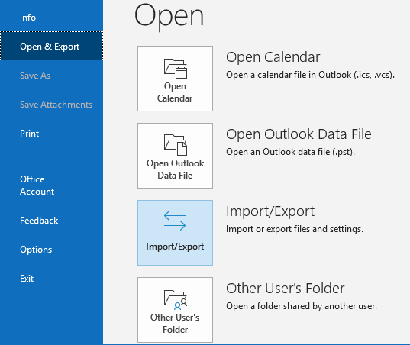Viewport: 410px width, 345px height.
Task: Click the Other User's Folder heading
Action: (286, 289)
